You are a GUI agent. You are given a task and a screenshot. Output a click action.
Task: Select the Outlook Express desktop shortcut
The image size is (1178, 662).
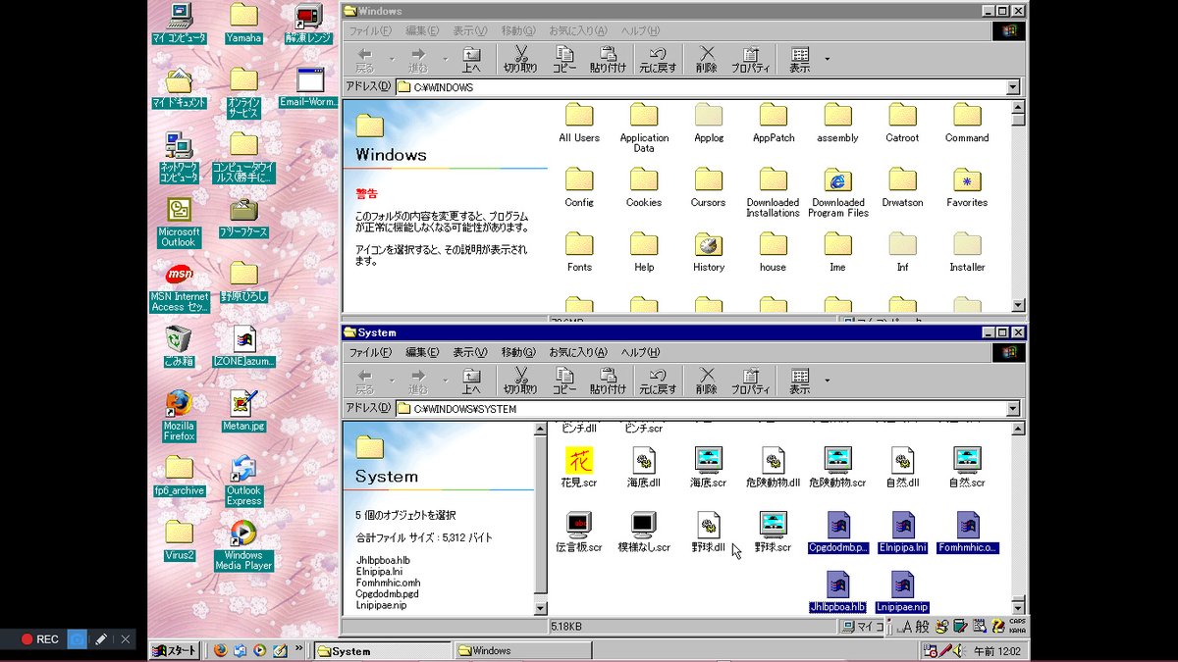pos(243,481)
